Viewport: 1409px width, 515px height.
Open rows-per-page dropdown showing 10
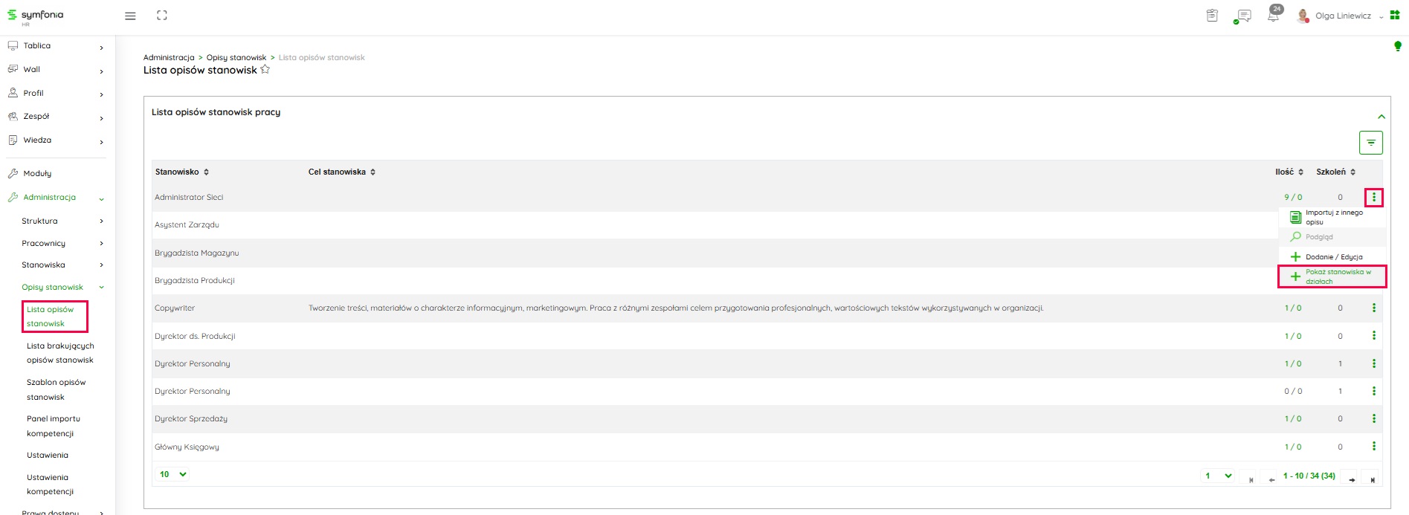173,474
